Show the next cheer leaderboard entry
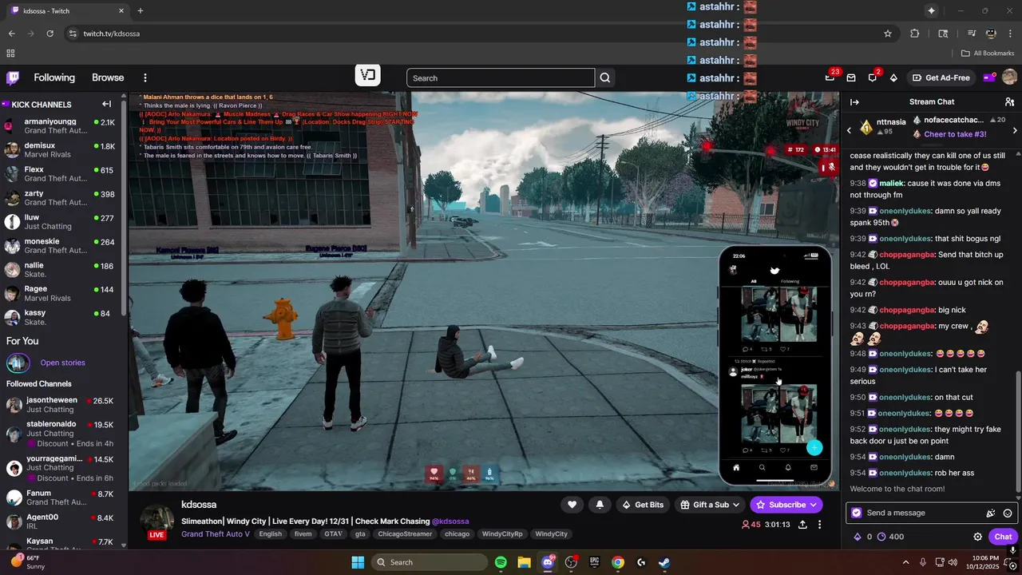 pyautogui.click(x=1015, y=130)
